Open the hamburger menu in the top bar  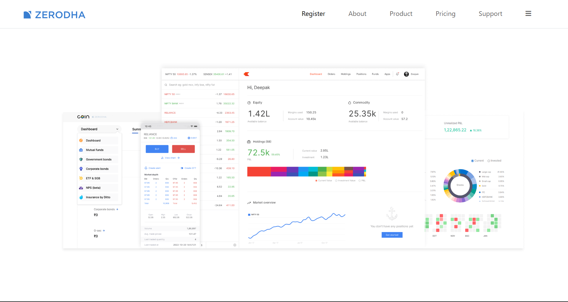pos(528,14)
